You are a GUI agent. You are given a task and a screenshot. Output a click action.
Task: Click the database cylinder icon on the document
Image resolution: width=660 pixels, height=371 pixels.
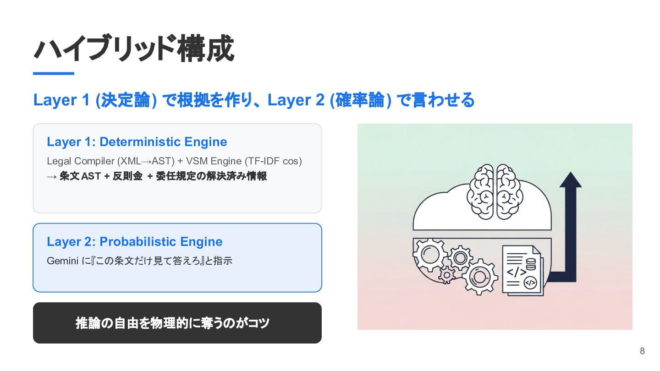531,264
